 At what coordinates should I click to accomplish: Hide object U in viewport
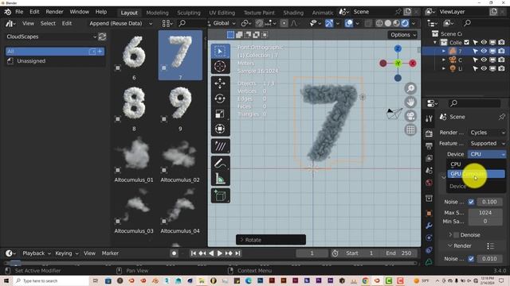point(484,68)
